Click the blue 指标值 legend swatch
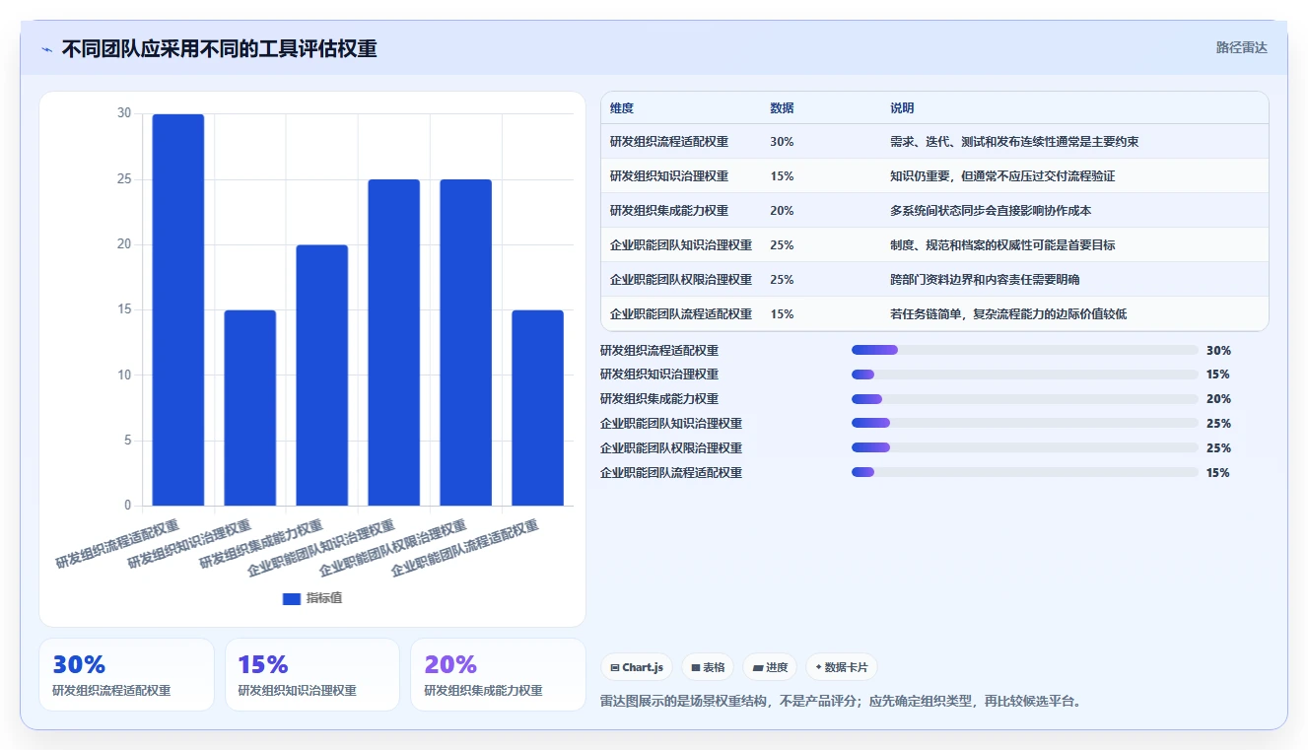 [x=291, y=598]
